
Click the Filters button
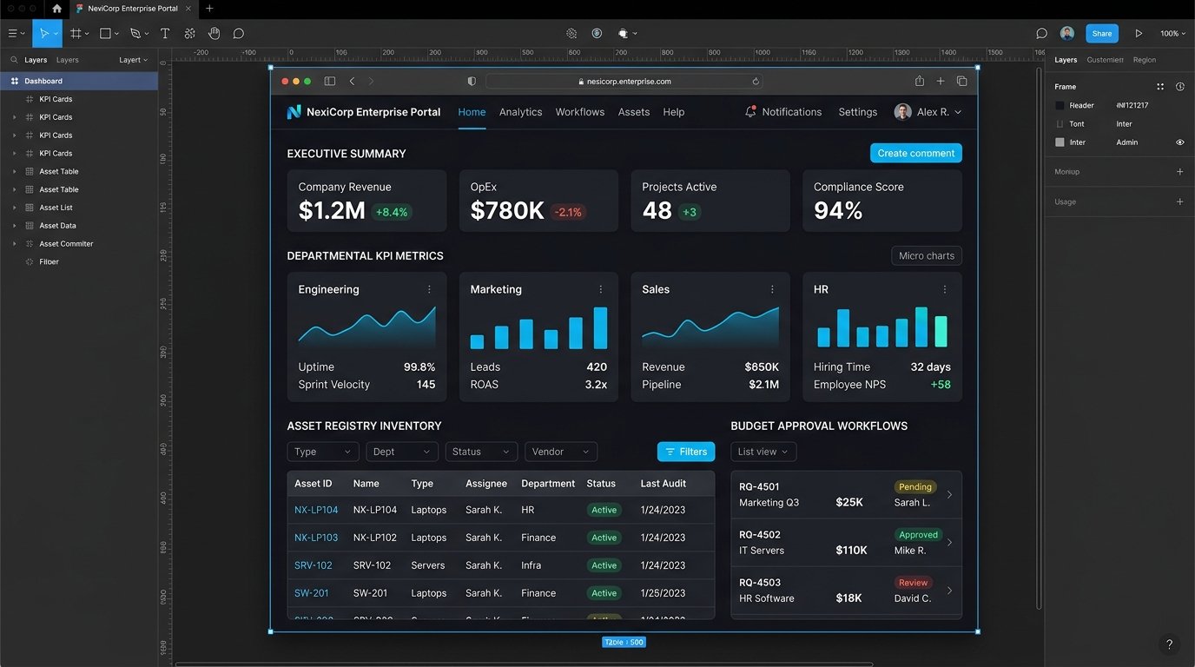686,452
